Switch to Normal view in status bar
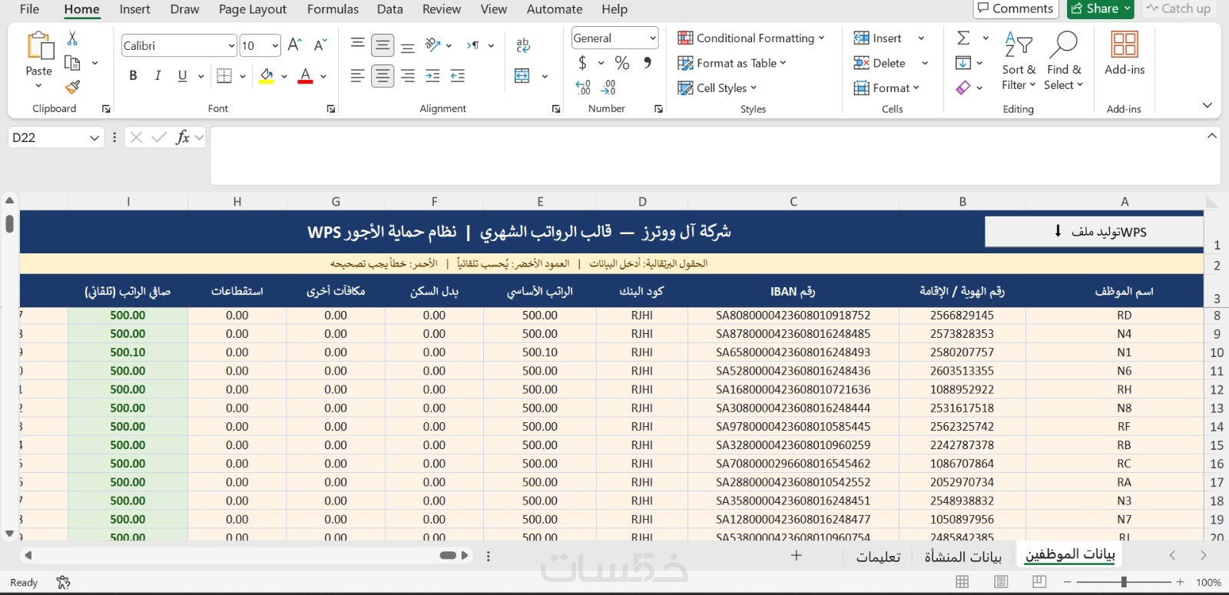Screen dimensions: 1229x595 [962, 582]
